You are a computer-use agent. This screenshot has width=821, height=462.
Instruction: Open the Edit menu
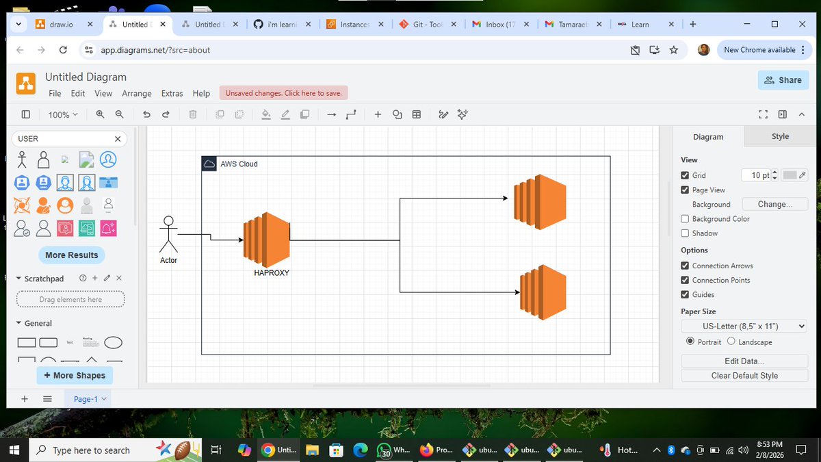78,94
